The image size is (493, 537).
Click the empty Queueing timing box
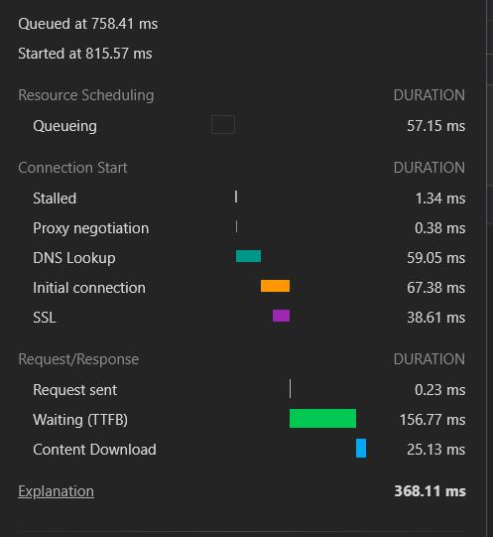coord(223,125)
